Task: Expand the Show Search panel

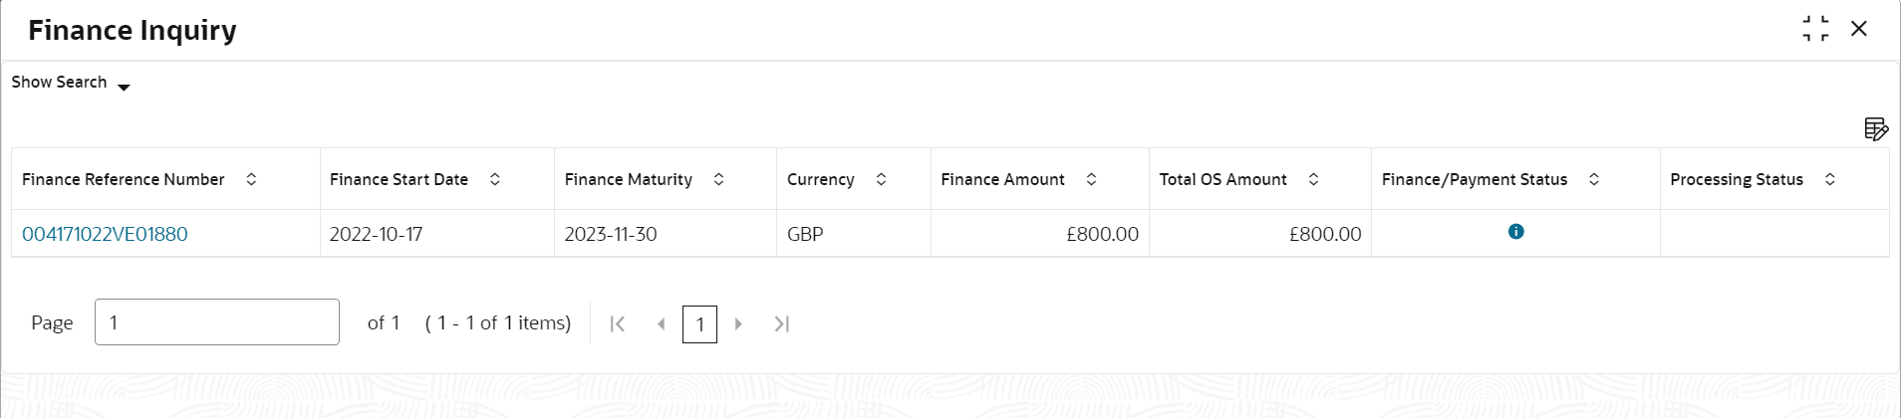Action: [71, 84]
